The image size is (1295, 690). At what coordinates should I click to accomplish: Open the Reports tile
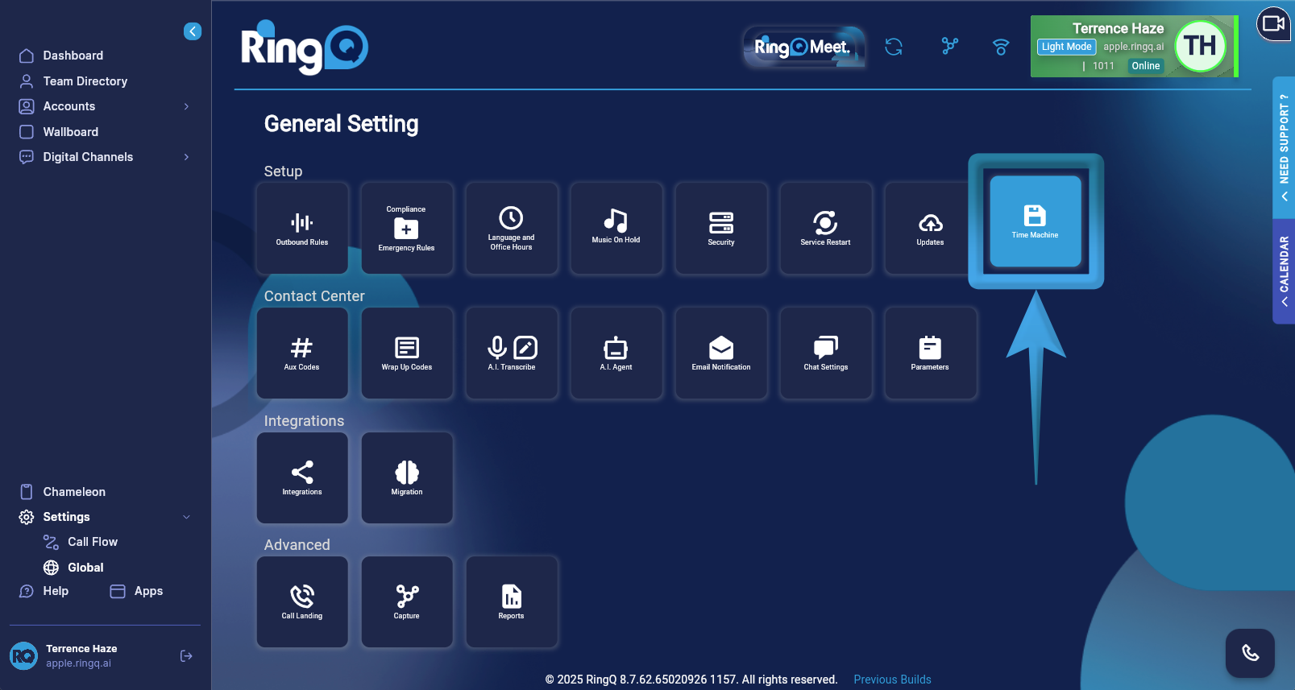(x=512, y=602)
